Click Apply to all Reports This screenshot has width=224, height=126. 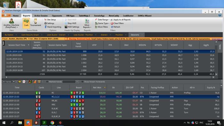click(x=121, y=20)
